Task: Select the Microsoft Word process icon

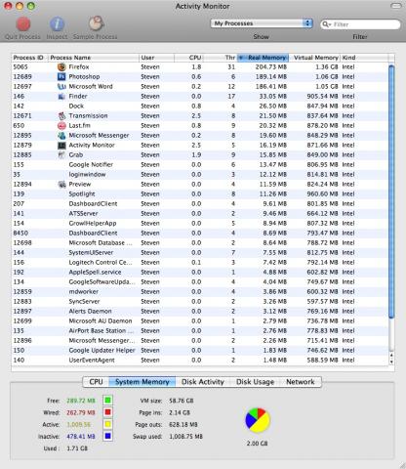Action: click(x=61, y=87)
